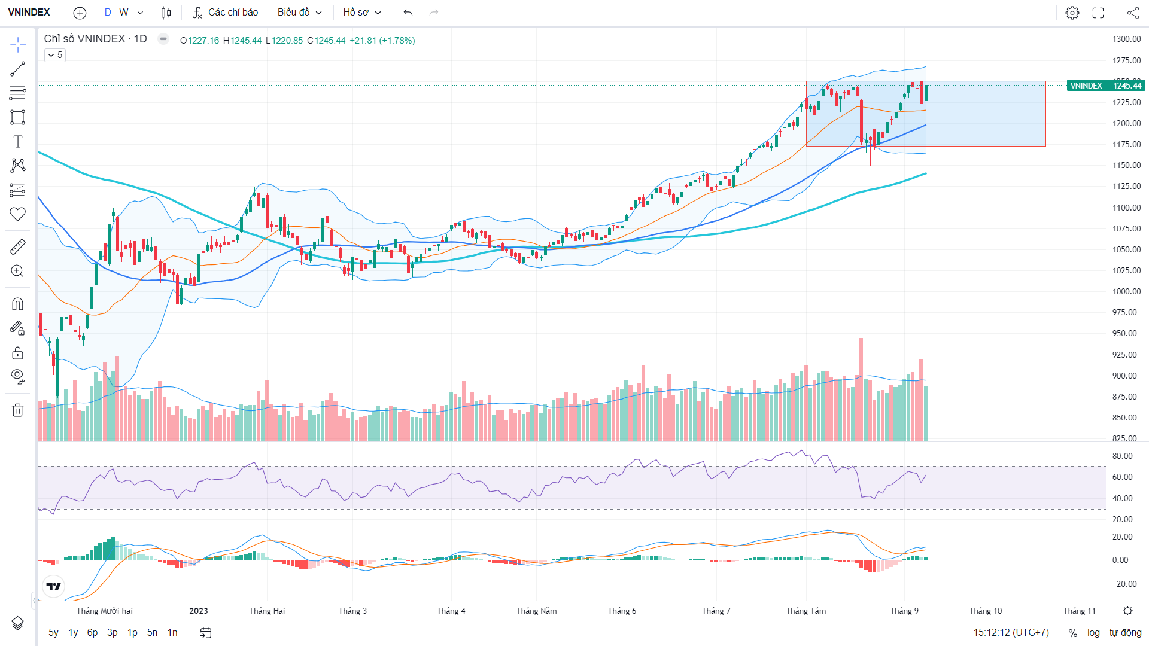Activate the zoom in tool

pos(18,271)
